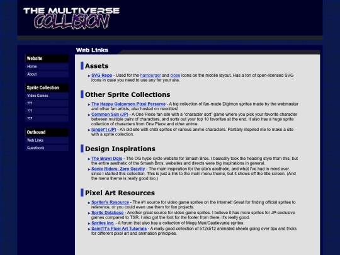Viewport: 340px width, 255px height.
Task: Click the Pixel Art Resources heading
Action: tap(120, 193)
